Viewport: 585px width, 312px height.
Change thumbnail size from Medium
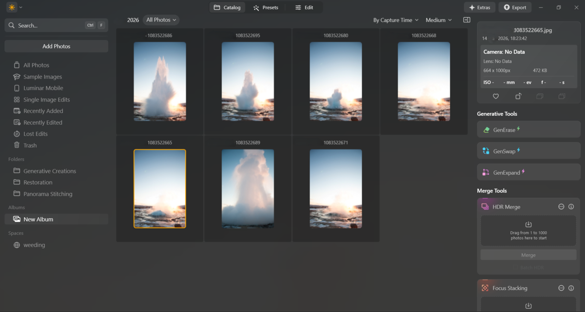(x=437, y=20)
